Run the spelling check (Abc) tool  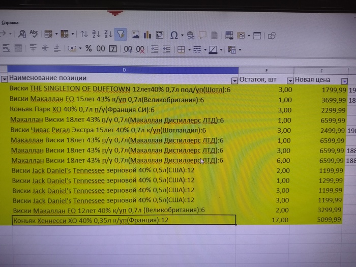[34, 34]
